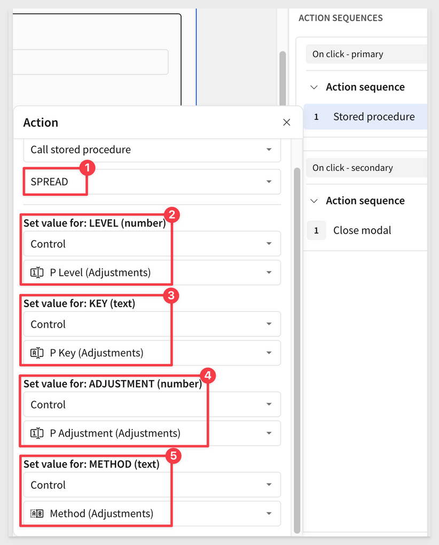
Task: Click step number 1 badge for Close modal
Action: coord(316,230)
